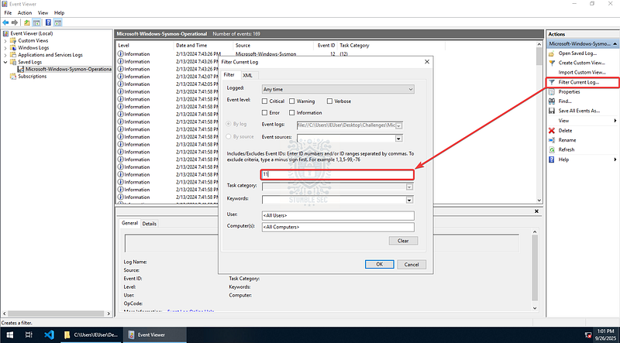Image resolution: width=620 pixels, height=343 pixels.
Task: Enable the Error event level checkbox
Action: (x=264, y=112)
